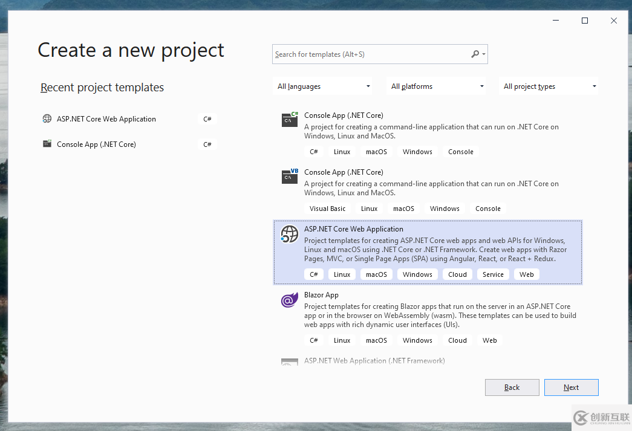
Task: Open the All languages dropdown
Action: 322,86
